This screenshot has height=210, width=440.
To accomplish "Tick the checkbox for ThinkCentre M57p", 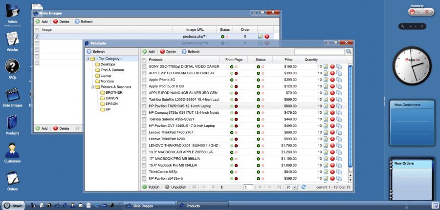I will tap(144, 172).
